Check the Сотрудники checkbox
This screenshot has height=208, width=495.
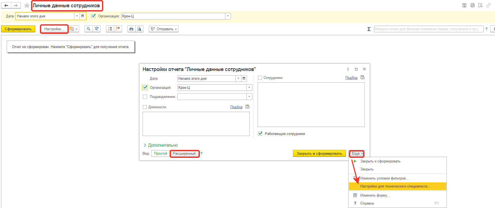[260, 78]
